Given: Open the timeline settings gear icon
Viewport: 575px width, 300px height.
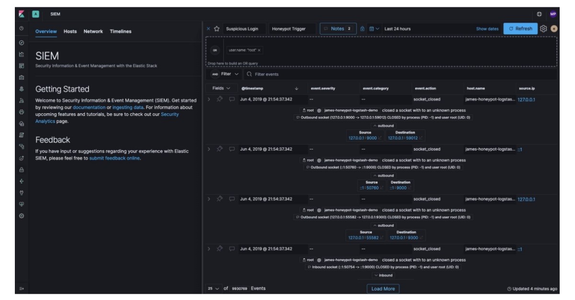Looking at the screenshot, I should pos(544,29).
